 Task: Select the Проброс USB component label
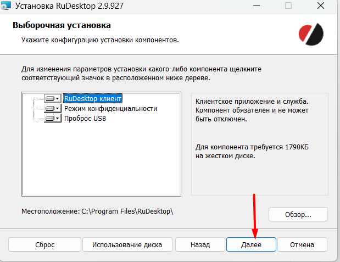point(85,119)
